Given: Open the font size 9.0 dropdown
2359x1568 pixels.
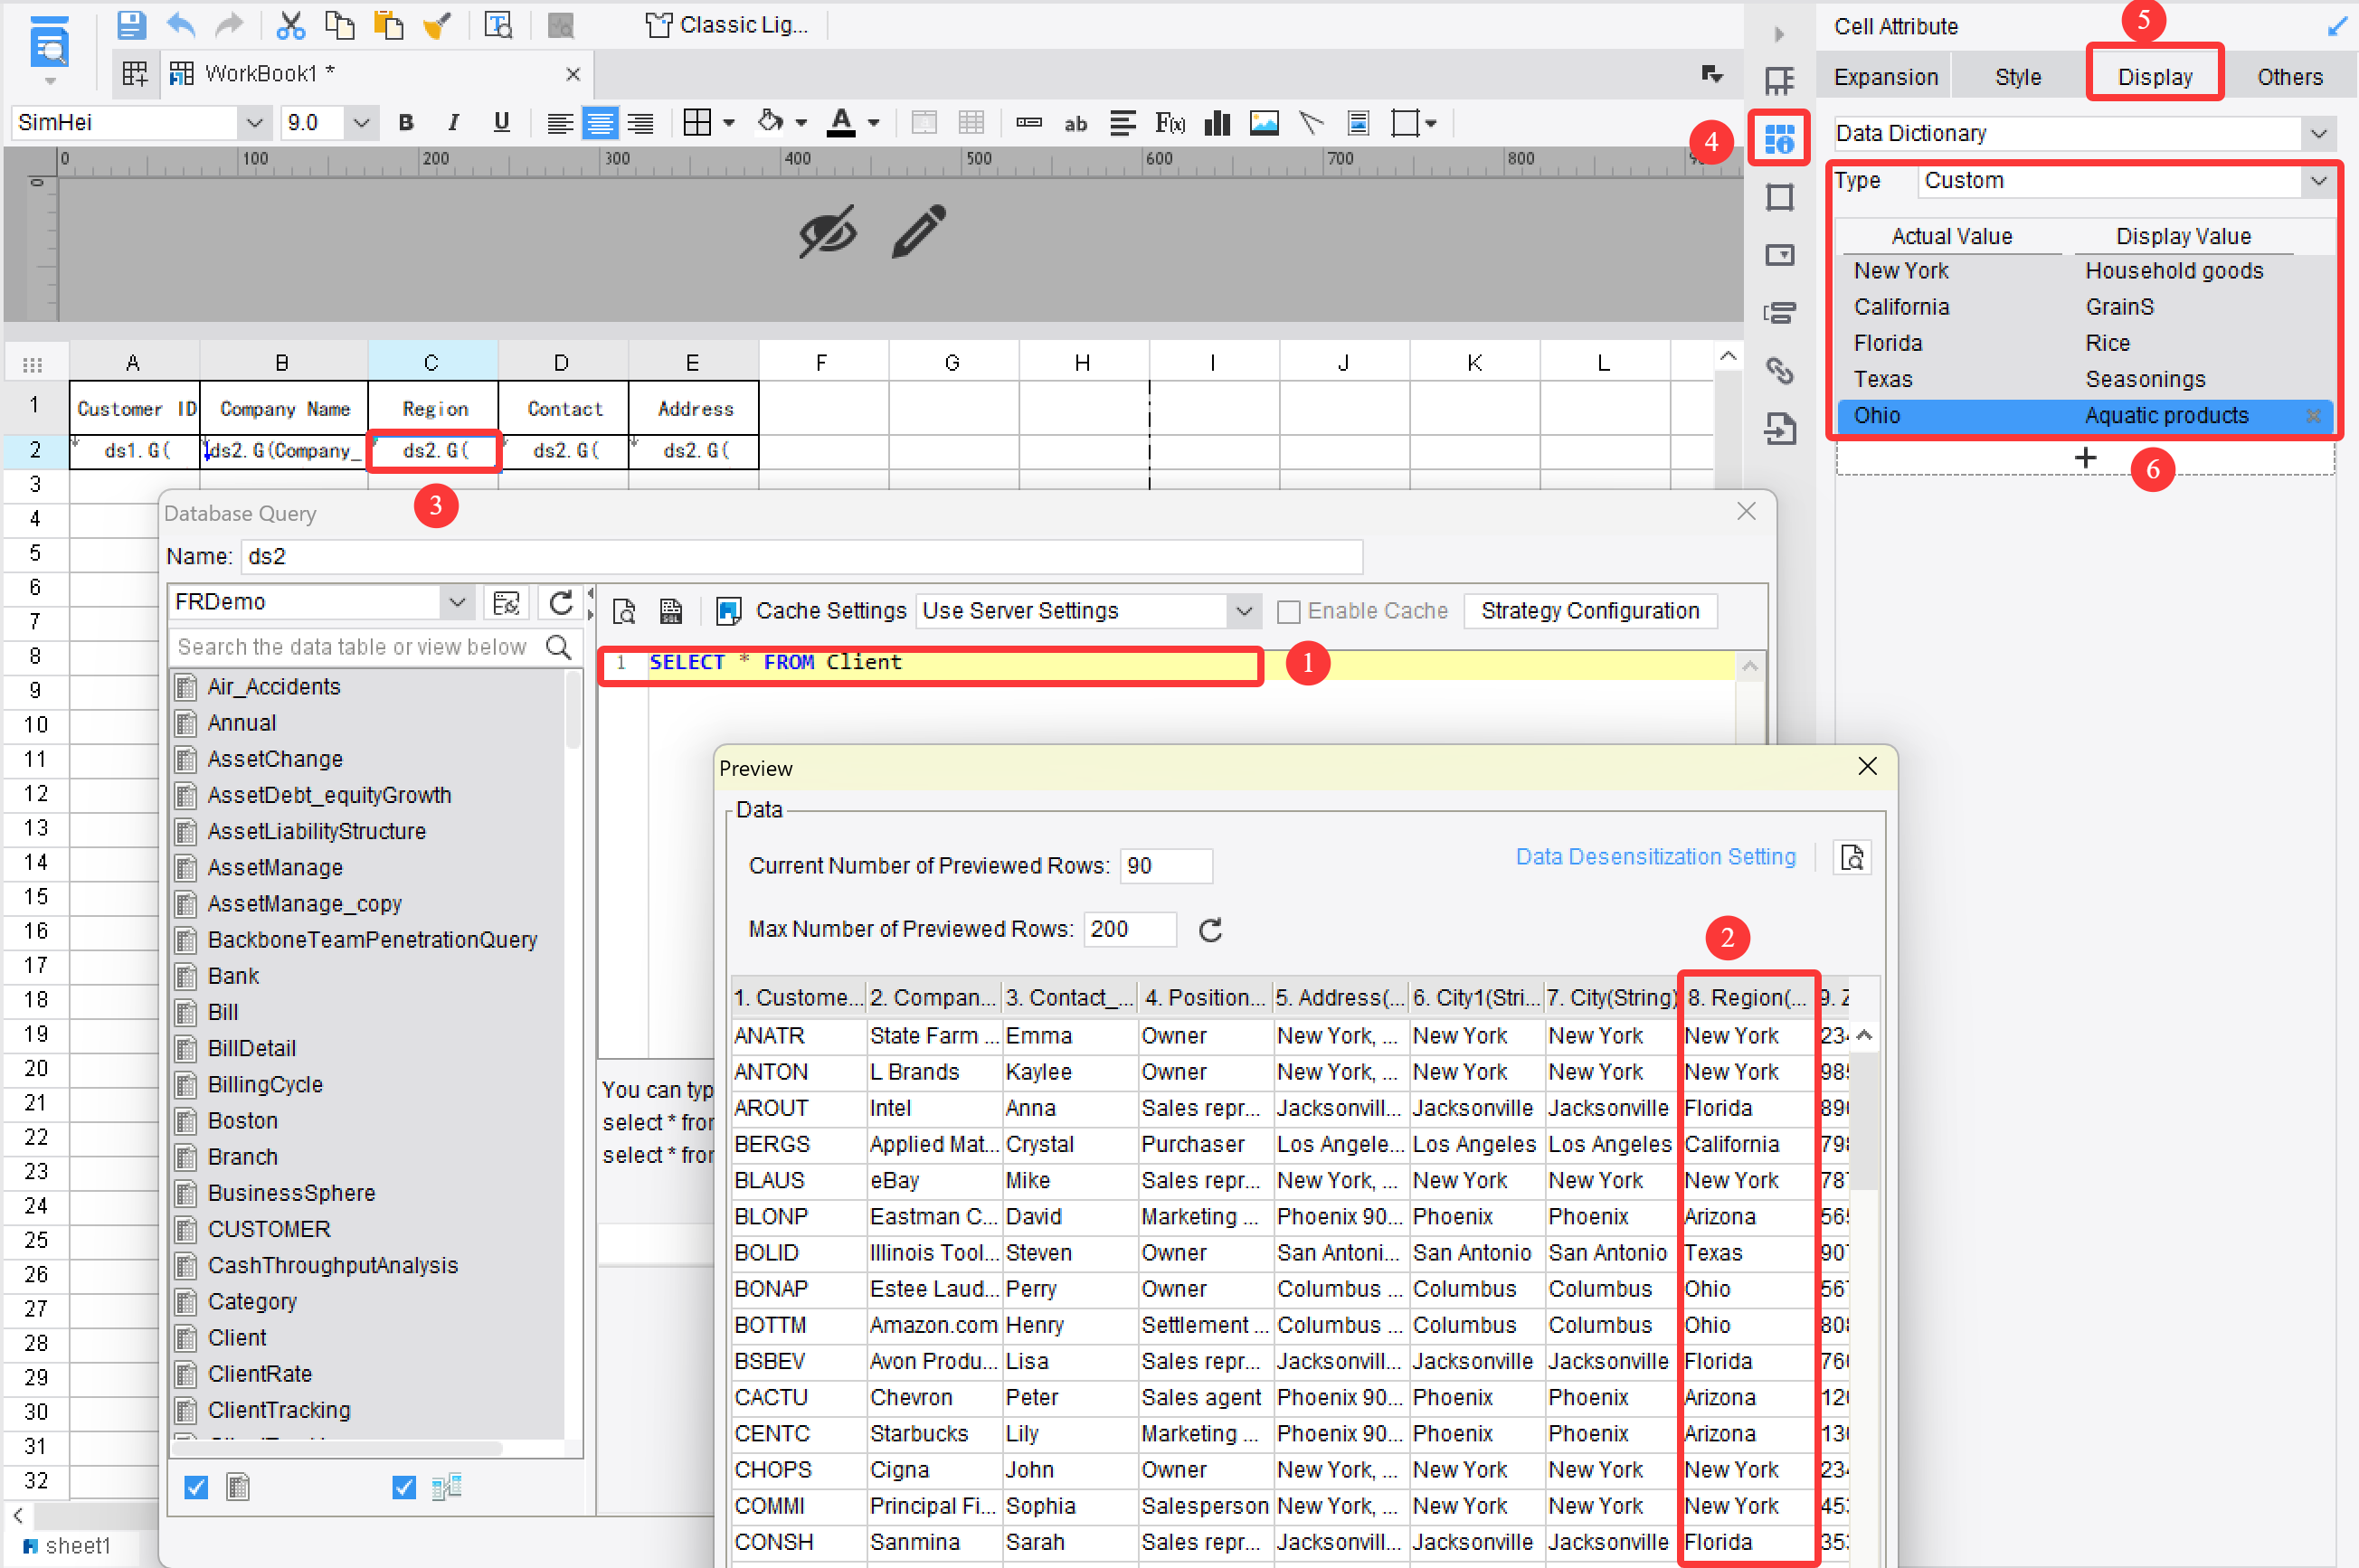Looking at the screenshot, I should coord(361,123).
